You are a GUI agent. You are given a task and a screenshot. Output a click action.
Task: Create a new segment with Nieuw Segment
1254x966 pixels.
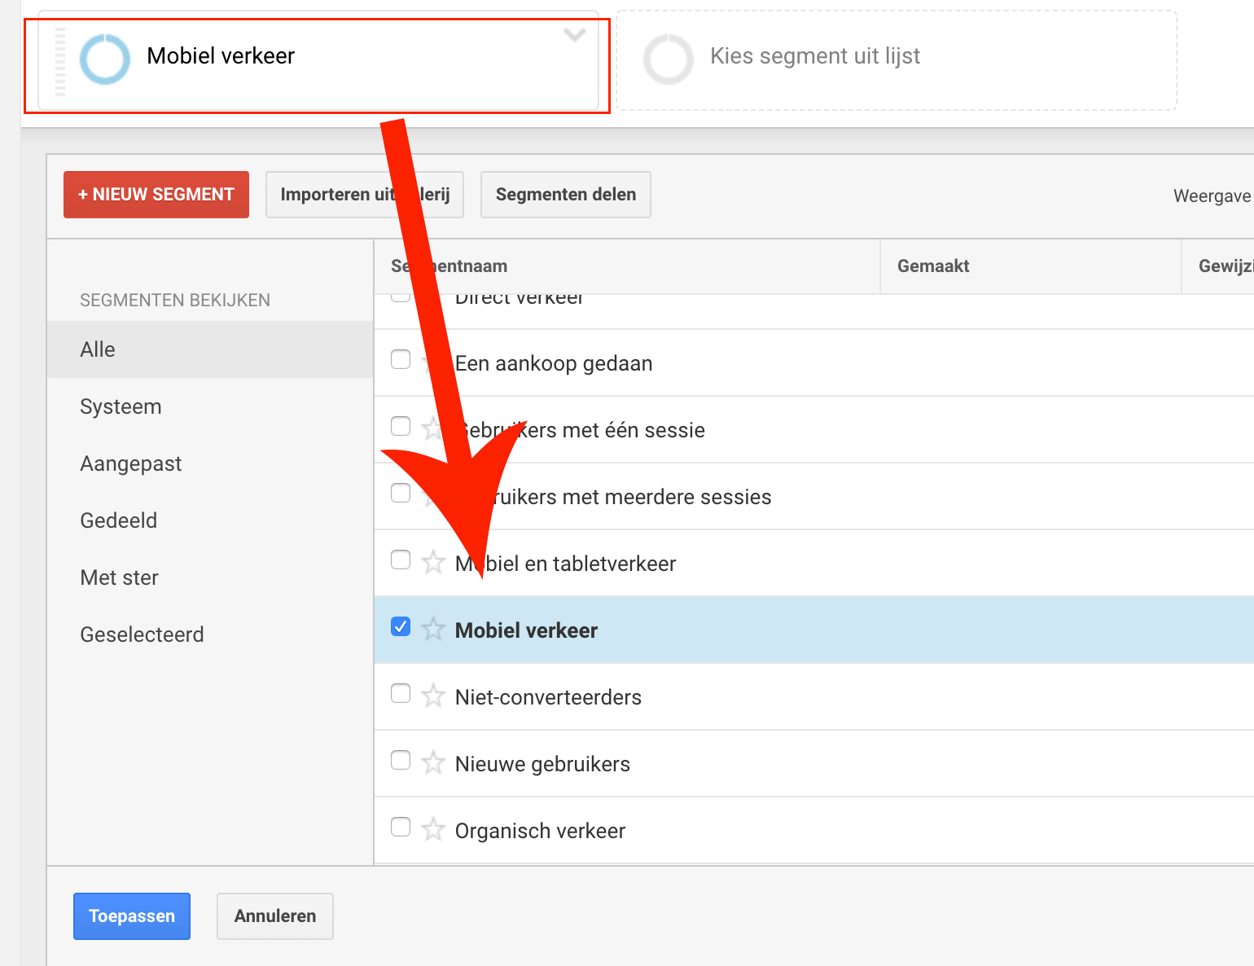click(156, 195)
